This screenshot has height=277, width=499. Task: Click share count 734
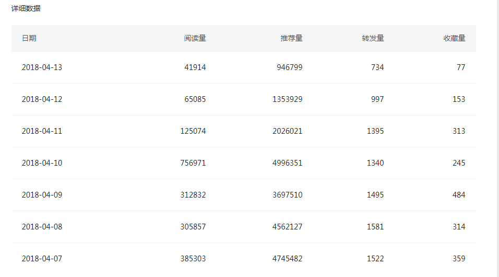click(377, 67)
